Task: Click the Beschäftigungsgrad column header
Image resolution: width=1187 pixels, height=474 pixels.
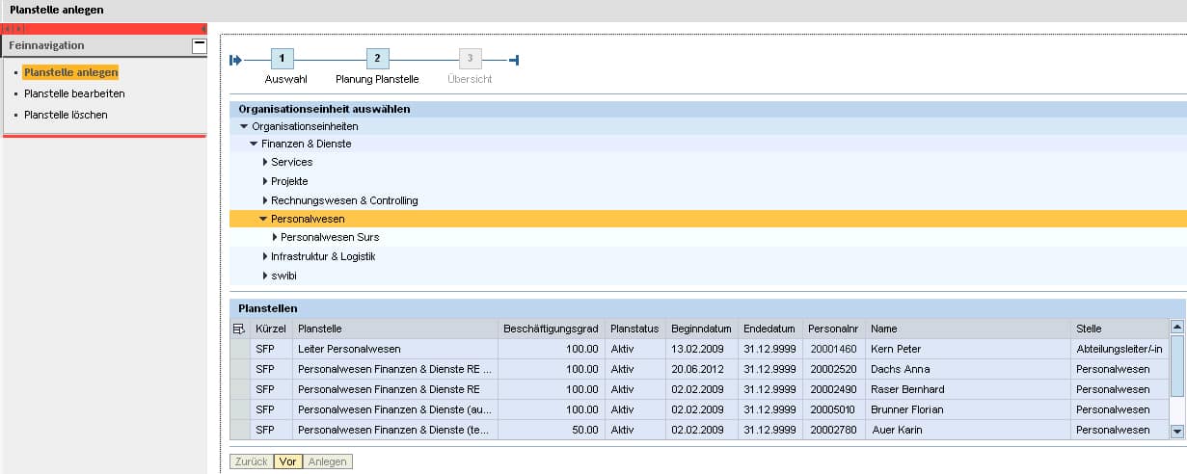Action: 552,329
